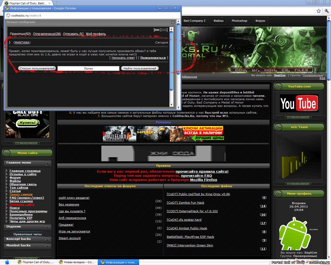This screenshot has height=265, width=331.
Task: Open Отзывы о сайте menu link
Action: (23, 174)
